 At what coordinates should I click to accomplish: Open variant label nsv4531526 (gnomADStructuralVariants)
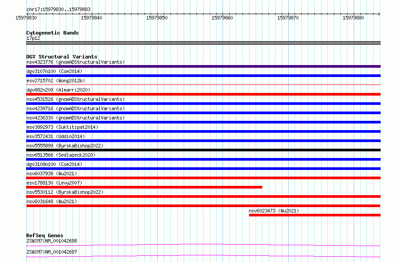(76, 99)
